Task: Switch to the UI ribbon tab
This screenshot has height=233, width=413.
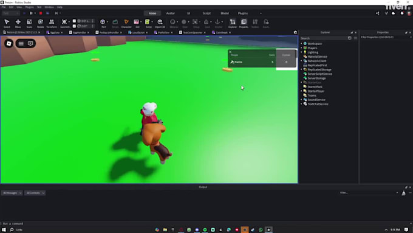Action: [188, 13]
